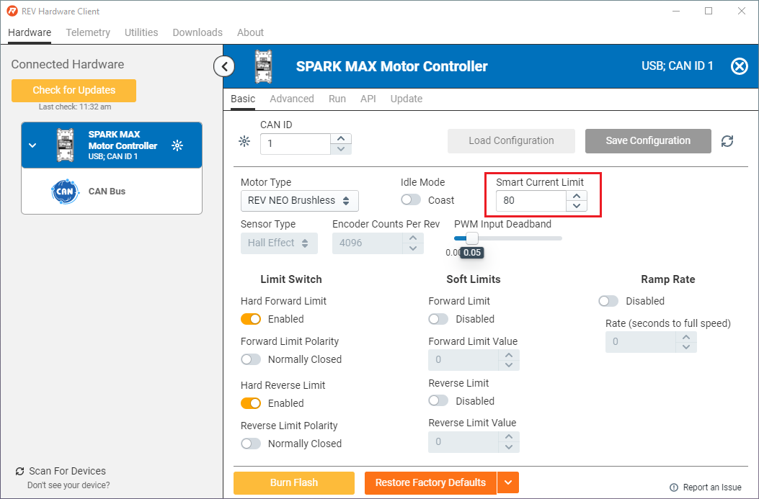Click the Smart Current Limit input field
Screen dimensions: 759x499
(x=531, y=201)
